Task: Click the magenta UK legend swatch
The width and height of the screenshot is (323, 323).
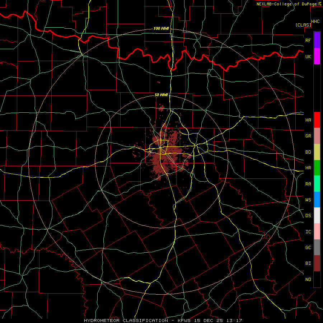Action: click(x=317, y=56)
